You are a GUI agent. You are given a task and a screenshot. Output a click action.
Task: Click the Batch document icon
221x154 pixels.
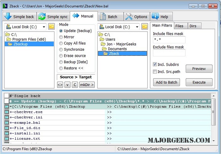click(x=103, y=16)
